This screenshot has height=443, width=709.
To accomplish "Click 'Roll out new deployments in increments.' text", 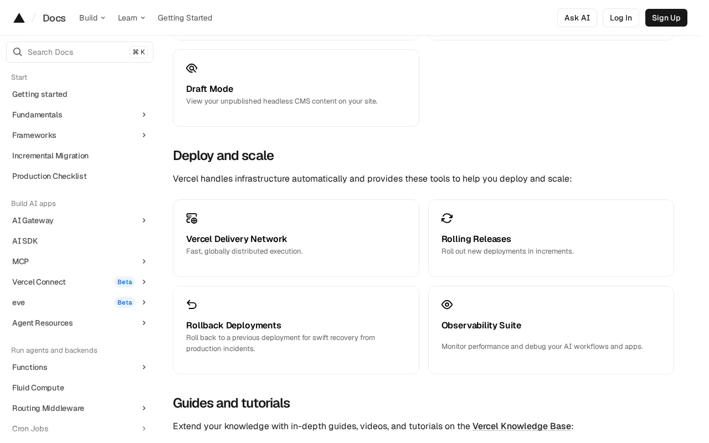I will pyautogui.click(x=507, y=251).
